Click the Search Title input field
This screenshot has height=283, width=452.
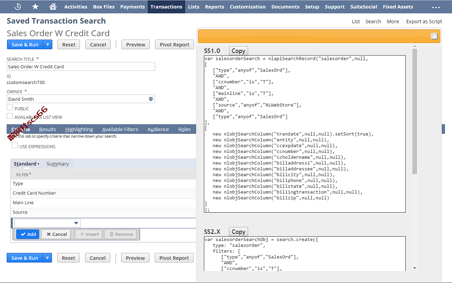point(81,67)
